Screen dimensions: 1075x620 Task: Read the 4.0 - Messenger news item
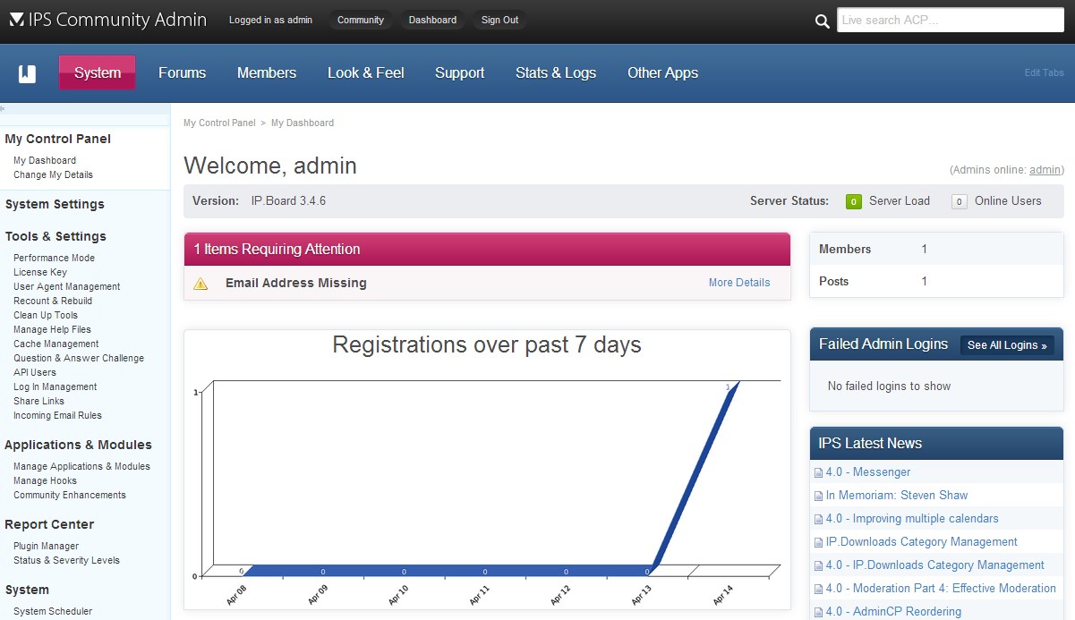868,472
